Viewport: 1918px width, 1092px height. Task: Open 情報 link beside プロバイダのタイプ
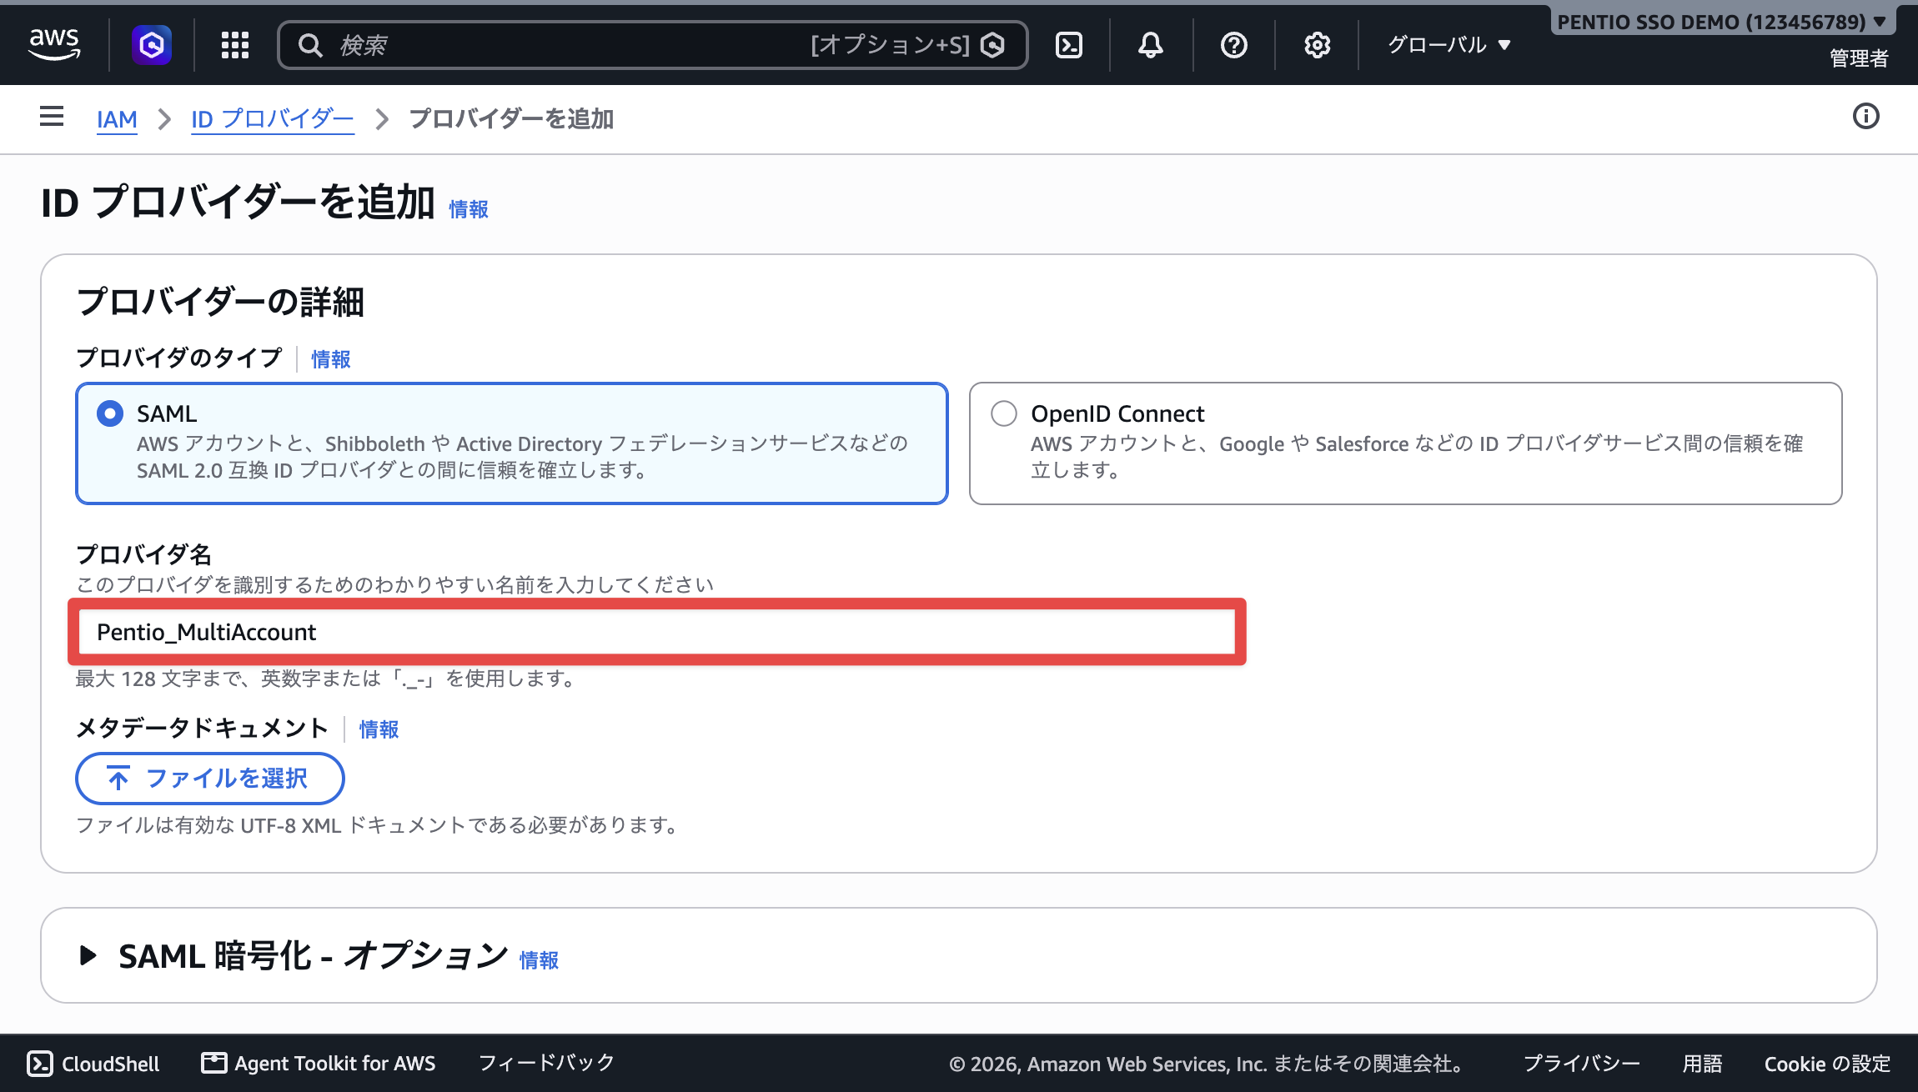click(331, 359)
